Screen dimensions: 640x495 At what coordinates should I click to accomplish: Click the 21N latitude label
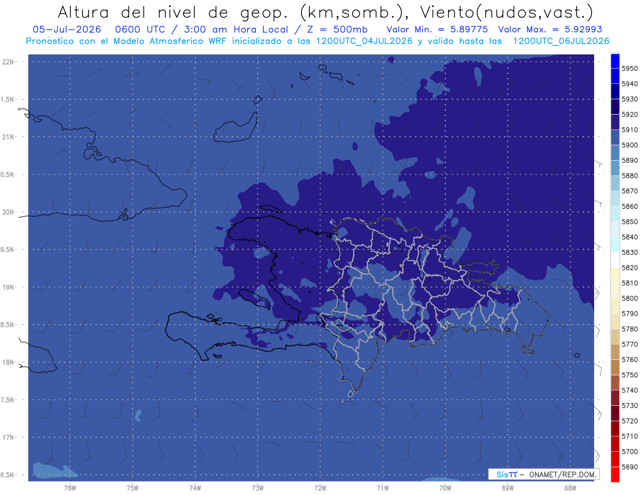9,137
